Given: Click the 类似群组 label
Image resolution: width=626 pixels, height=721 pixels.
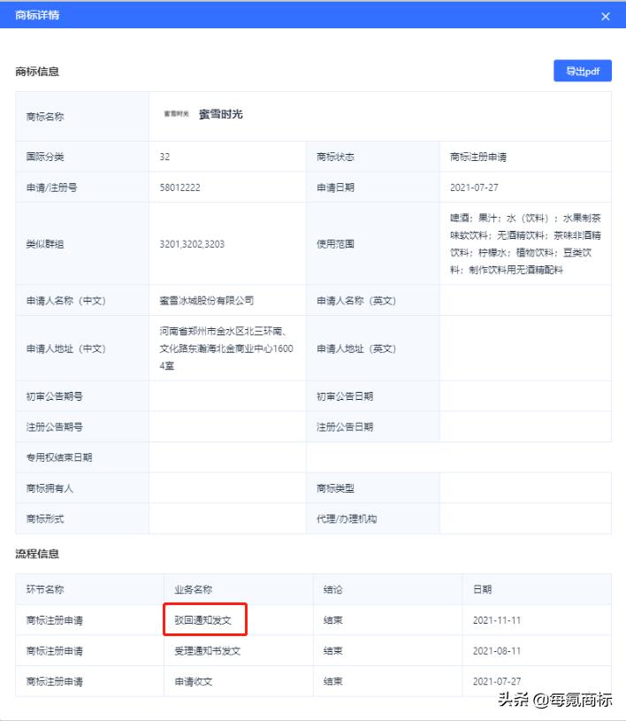Looking at the screenshot, I should click(44, 243).
